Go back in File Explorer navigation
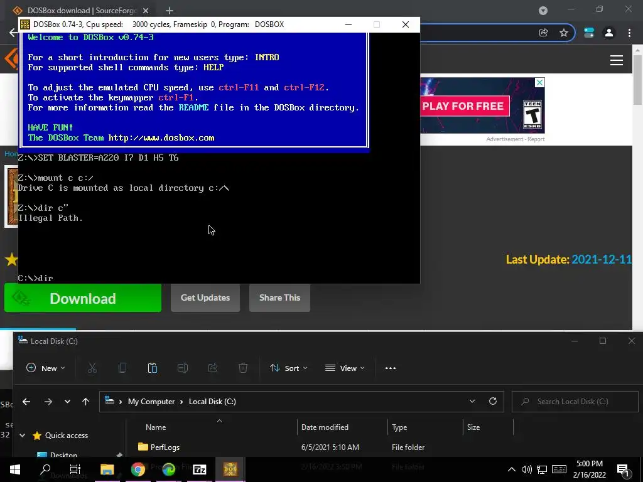 click(x=26, y=402)
